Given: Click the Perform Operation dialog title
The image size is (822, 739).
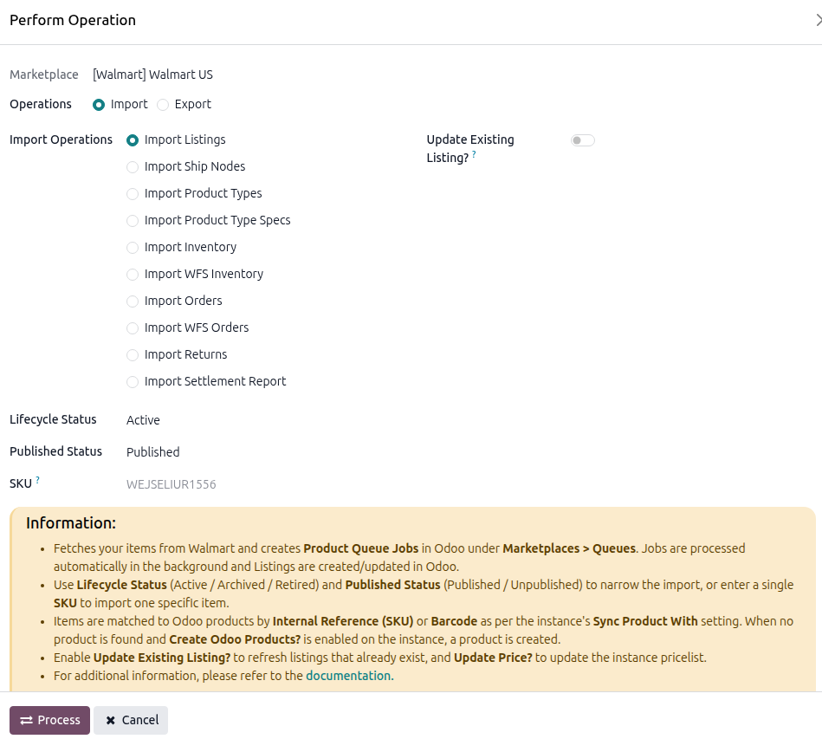Looking at the screenshot, I should [73, 20].
